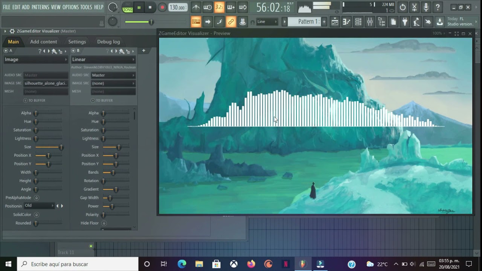The height and width of the screenshot is (271, 482).
Task: Click the stamp tool icon in toolbar
Action: pos(243,22)
